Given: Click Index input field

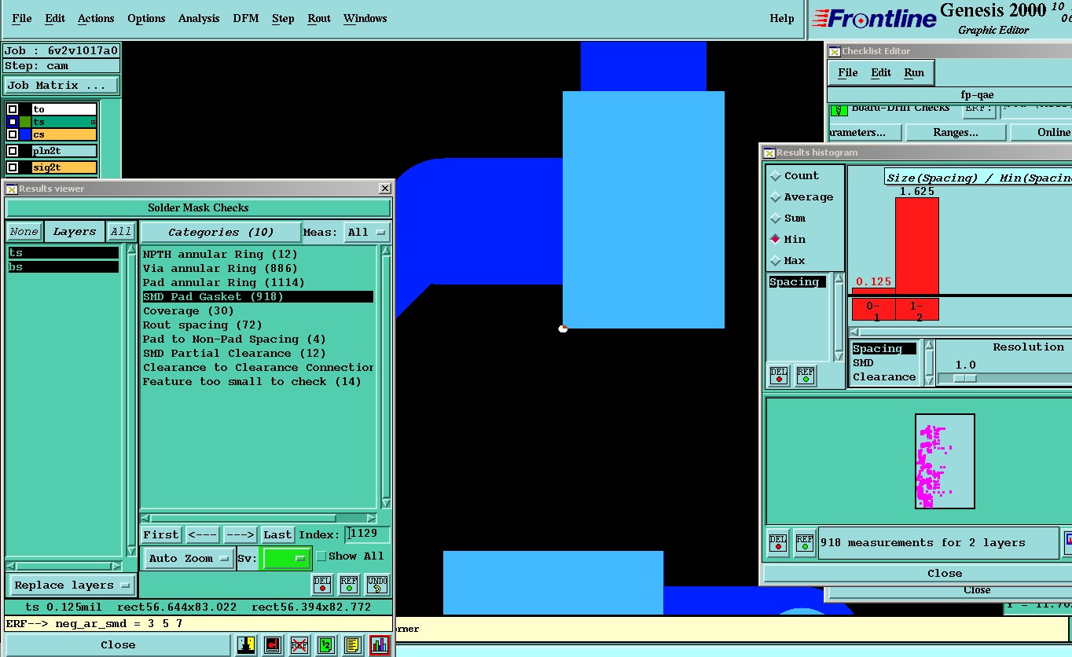Looking at the screenshot, I should pyautogui.click(x=368, y=534).
